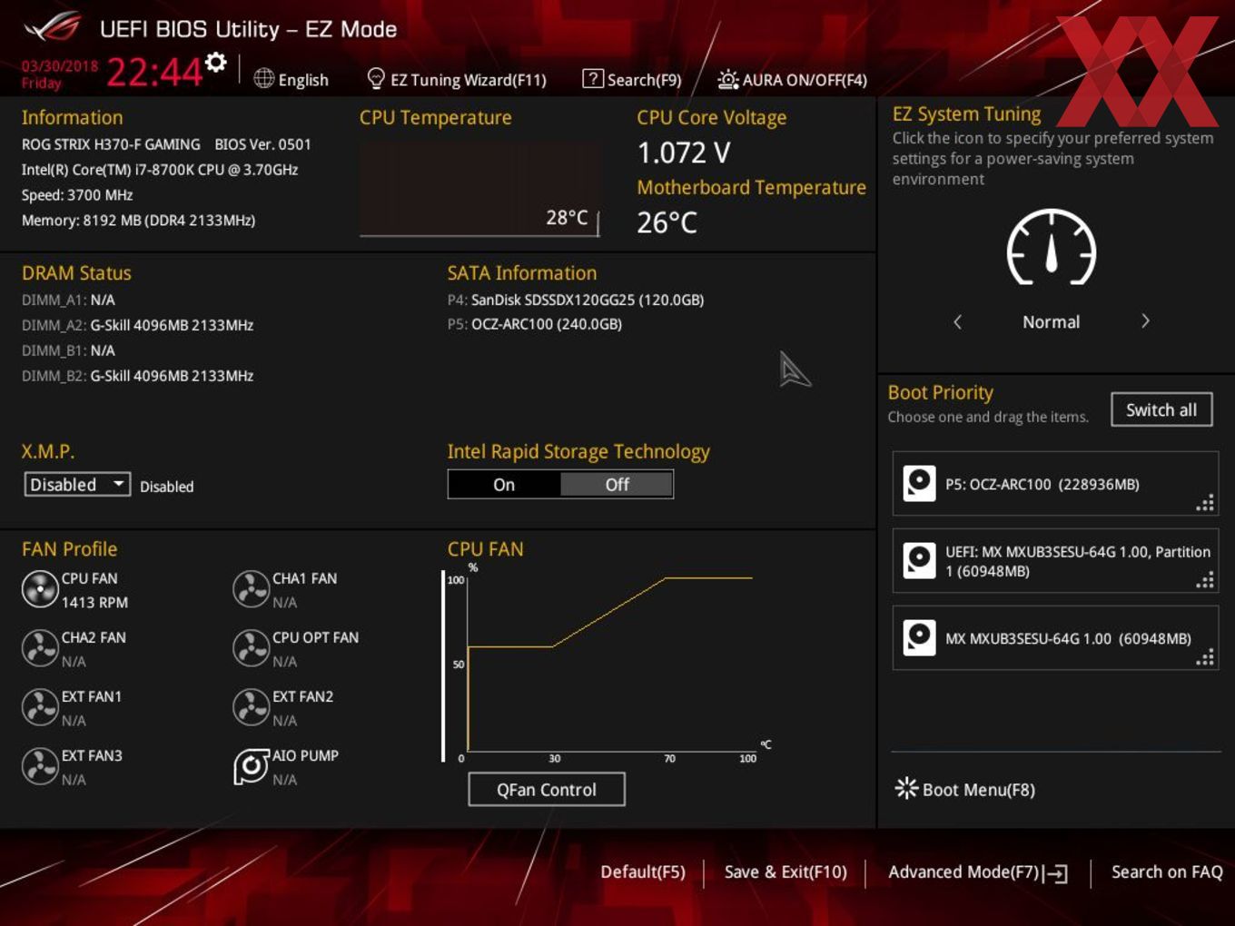Click the 22:44 clock time
Screen dimensions: 1235x926
click(x=154, y=72)
